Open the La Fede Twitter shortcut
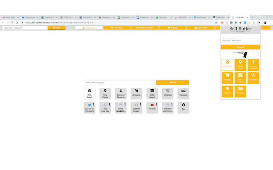 point(89,108)
